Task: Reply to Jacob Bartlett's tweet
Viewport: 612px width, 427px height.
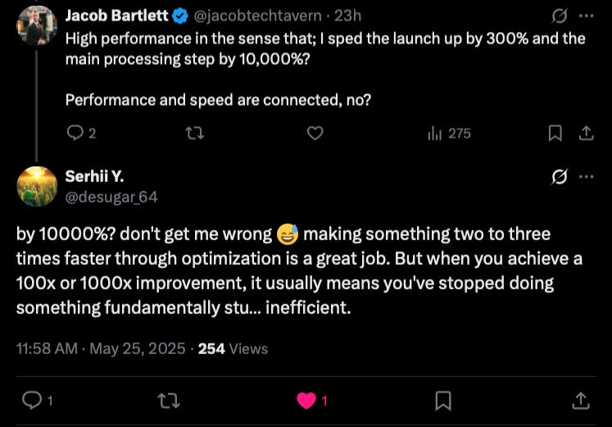Action: coord(75,133)
